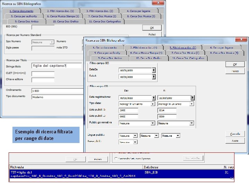The image size is (249, 187).
Task: Open the DataDa calendar arrow
Action: pyautogui.click(x=154, y=70)
